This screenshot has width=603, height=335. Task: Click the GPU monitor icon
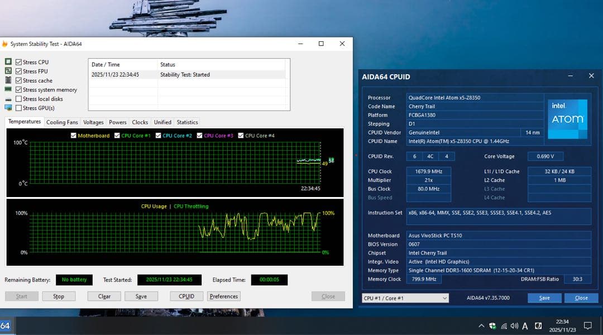tap(8, 108)
